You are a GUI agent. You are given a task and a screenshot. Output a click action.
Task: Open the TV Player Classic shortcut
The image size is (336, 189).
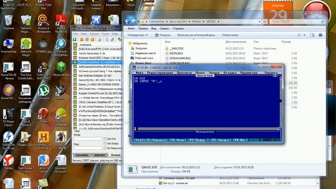(8, 117)
